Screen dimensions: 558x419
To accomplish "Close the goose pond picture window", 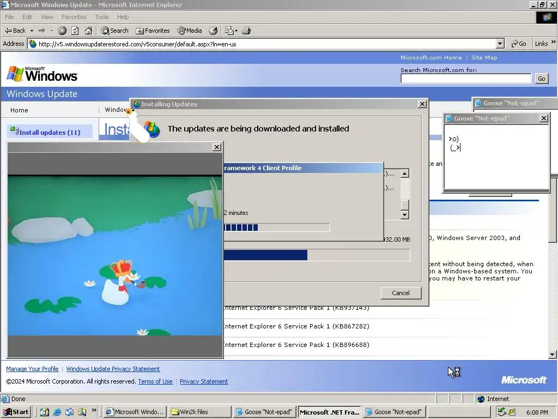I will [217, 147].
